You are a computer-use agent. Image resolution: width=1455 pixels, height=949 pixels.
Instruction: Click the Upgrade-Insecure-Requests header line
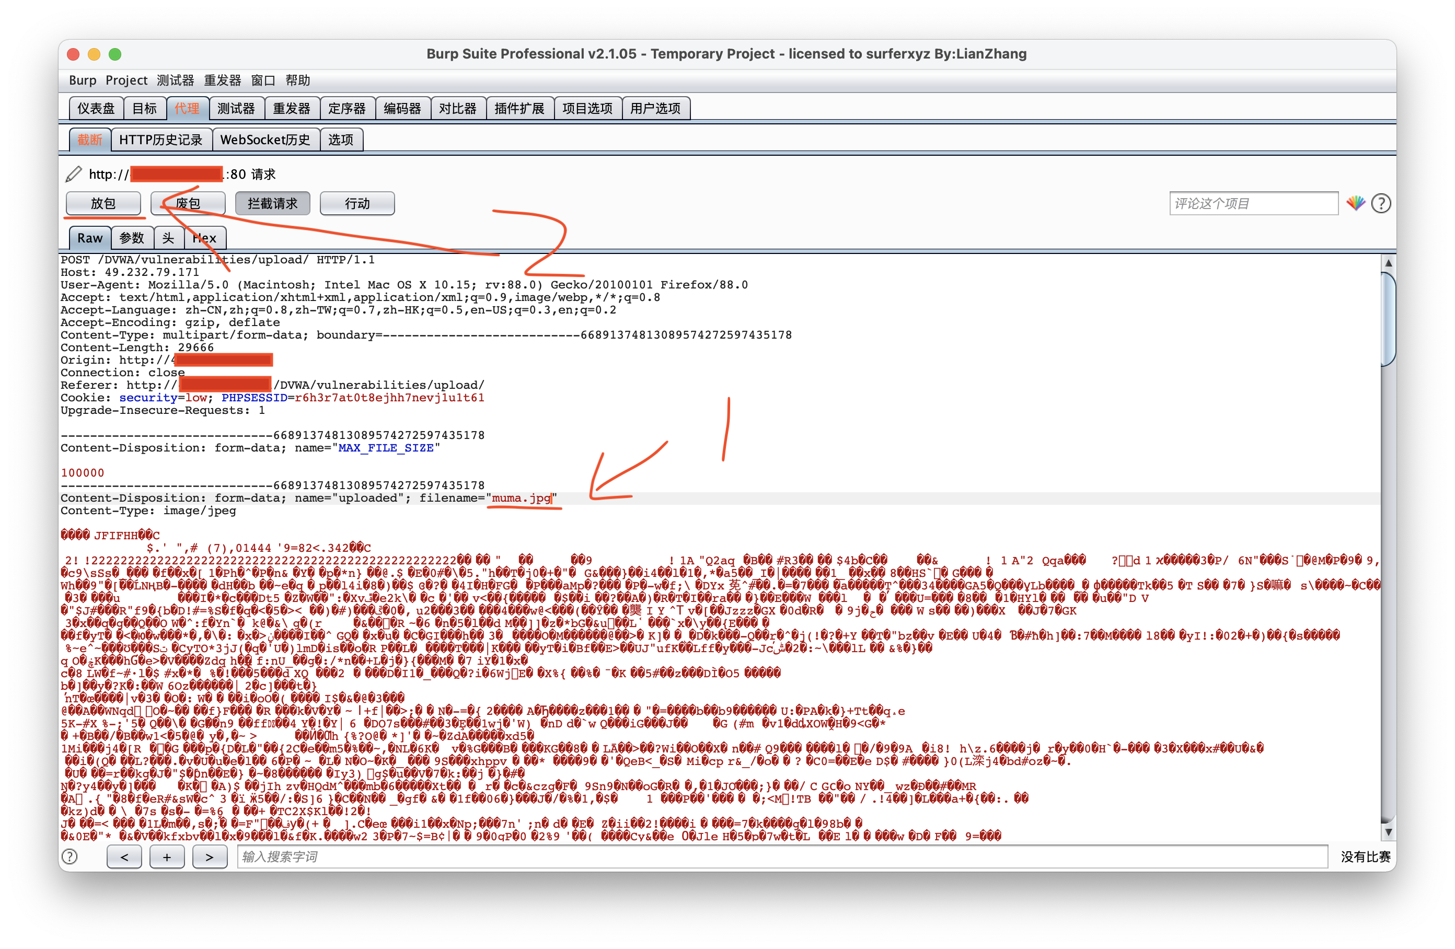click(163, 410)
